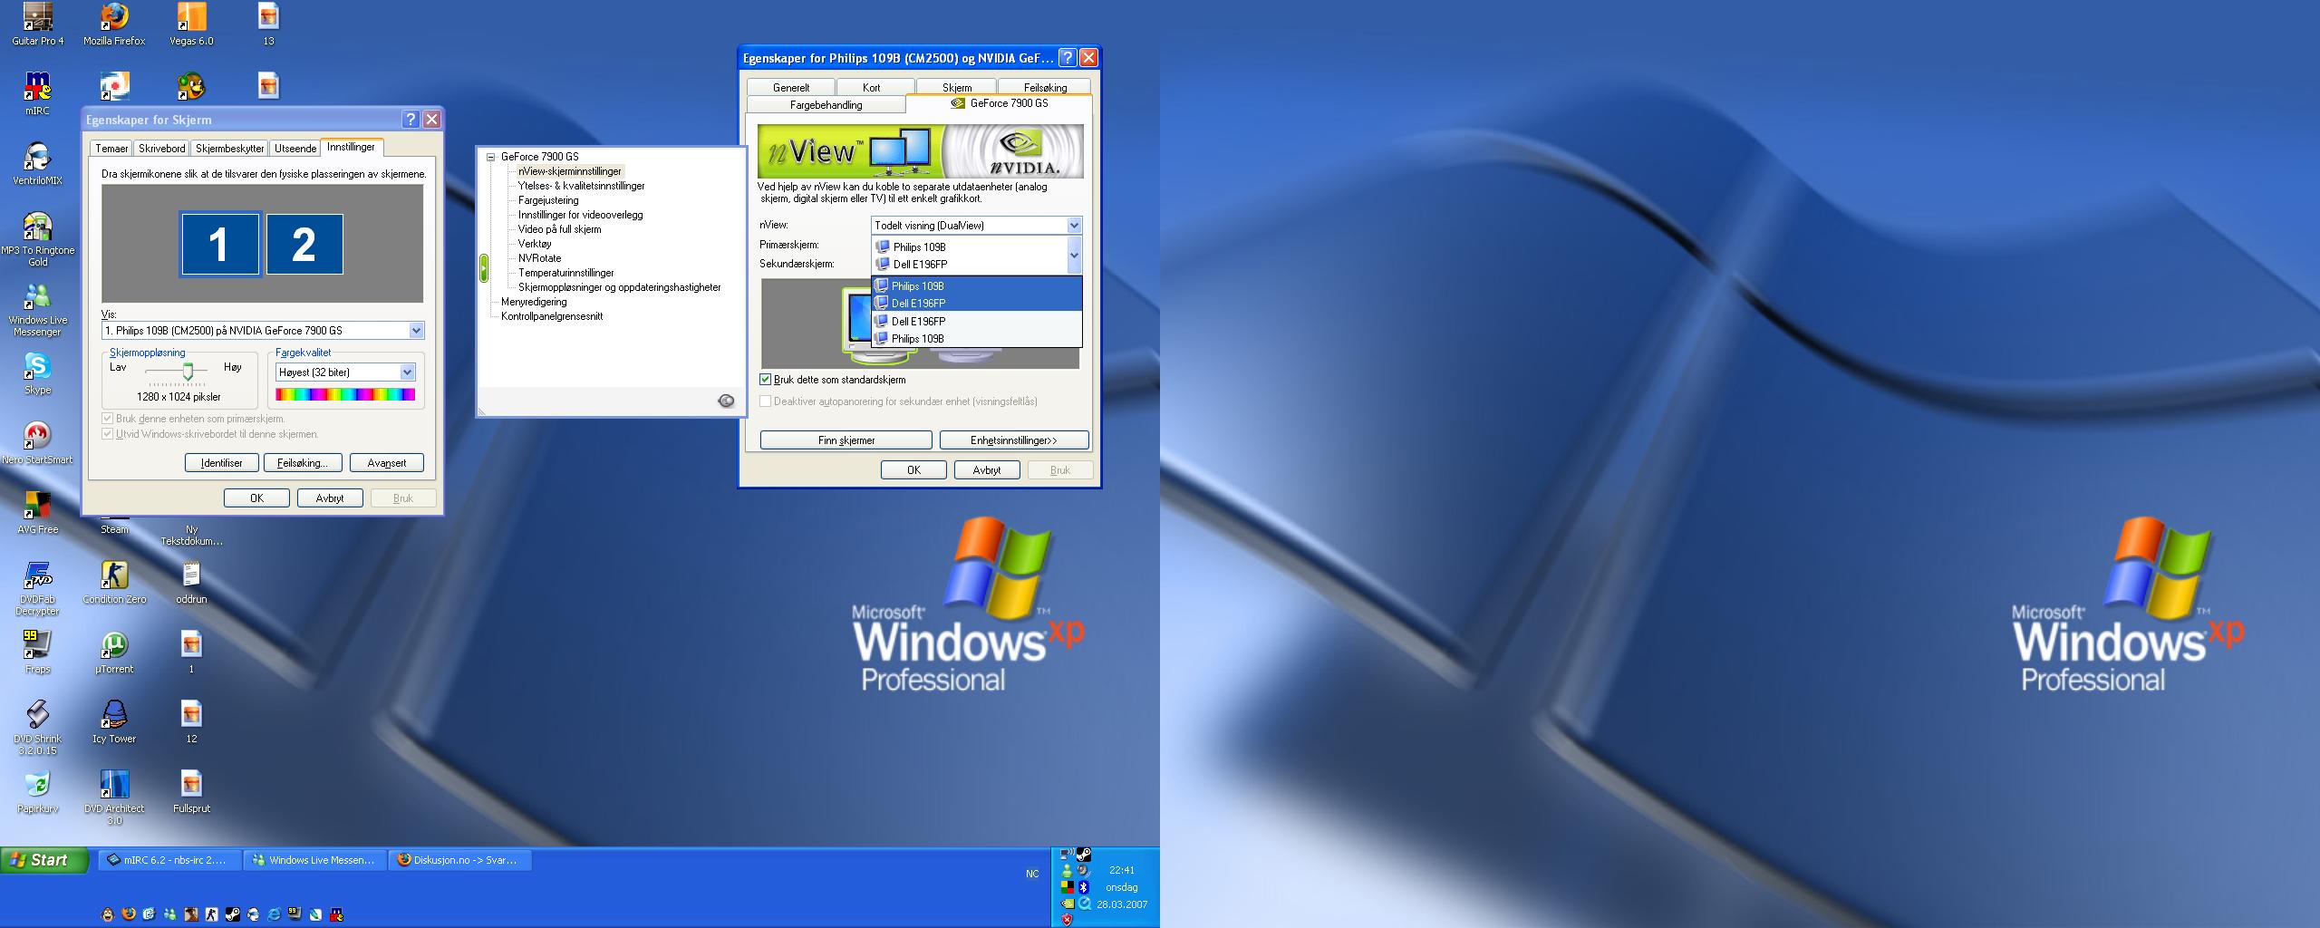Select the Icy Tower desktop icon
The height and width of the screenshot is (928, 2320).
(114, 721)
